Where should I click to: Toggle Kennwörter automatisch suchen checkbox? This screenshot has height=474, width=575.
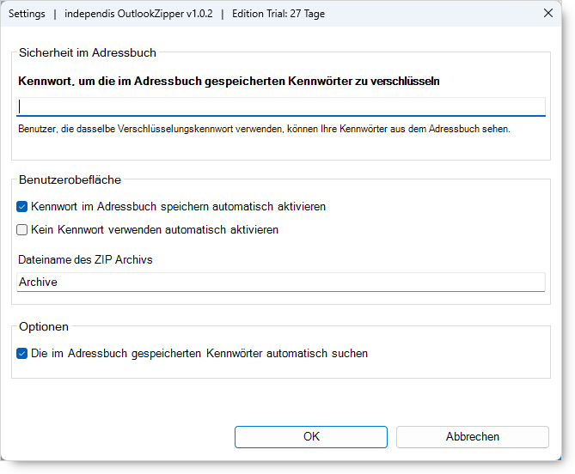pyautogui.click(x=22, y=354)
